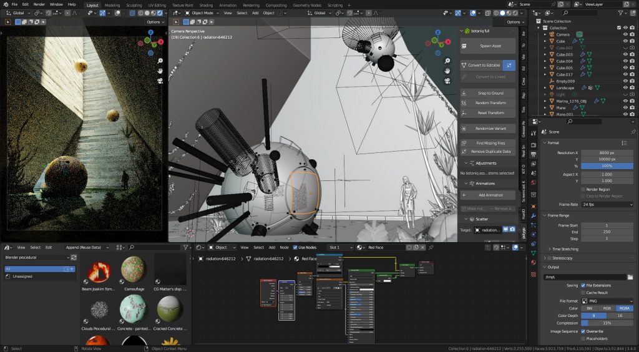639x352 pixels.
Task: Pin the Scene properties with pin icon
Action: click(x=633, y=132)
